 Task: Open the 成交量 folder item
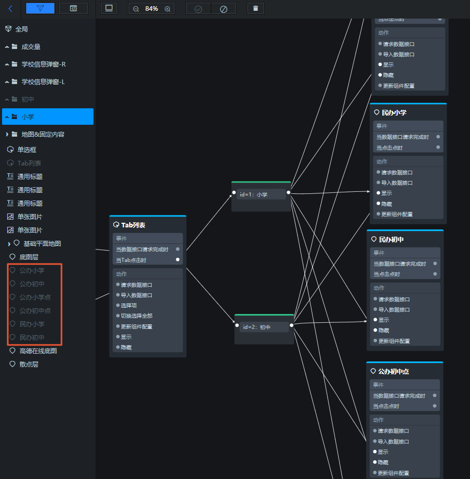[30, 47]
